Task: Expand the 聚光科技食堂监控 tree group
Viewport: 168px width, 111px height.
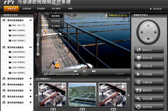Action: (x=31, y=91)
